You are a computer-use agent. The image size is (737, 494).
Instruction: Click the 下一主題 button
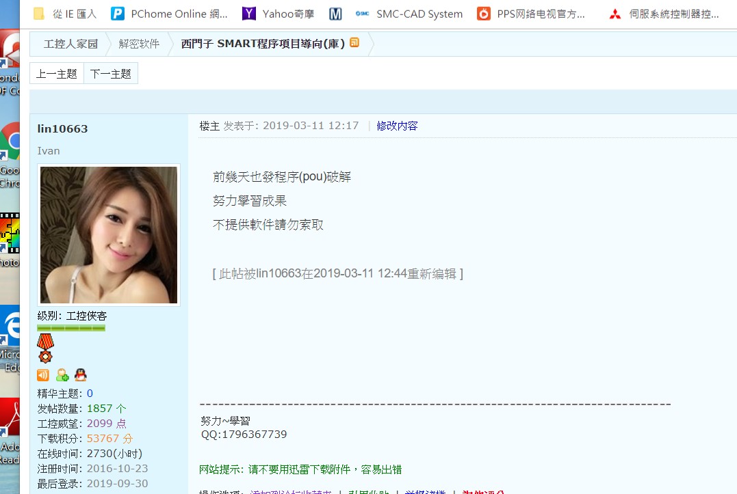pos(111,74)
